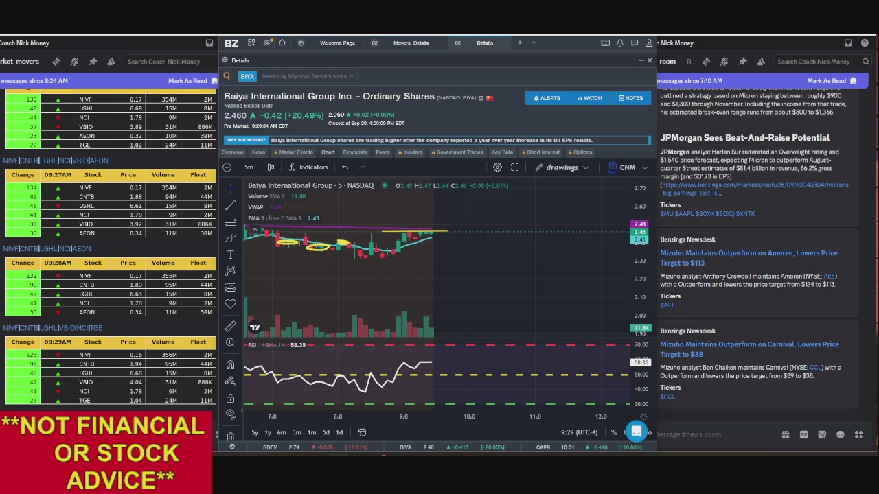Delete drawings with the trash icon
879x494 pixels.
pos(230,436)
